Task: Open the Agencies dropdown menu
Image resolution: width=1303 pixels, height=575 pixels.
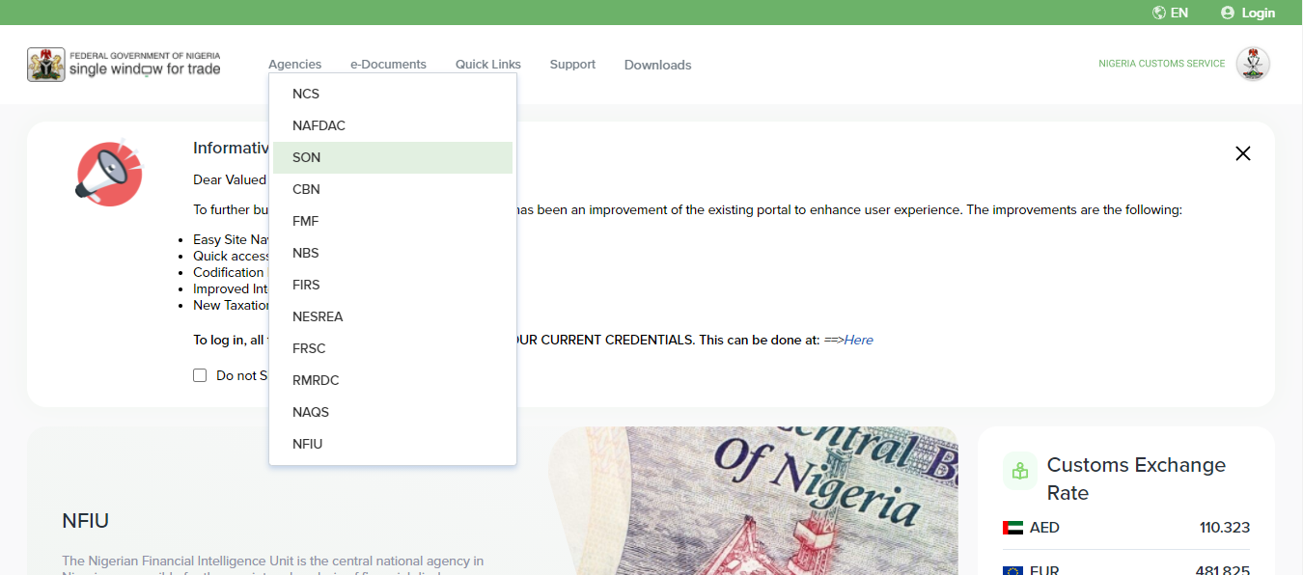Action: click(x=294, y=65)
